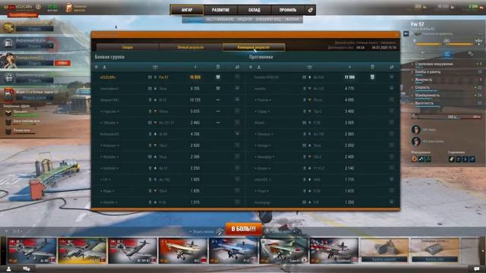Select the Bulldog aircraft thumbnail
This screenshot has height=273, width=486.
(334, 251)
